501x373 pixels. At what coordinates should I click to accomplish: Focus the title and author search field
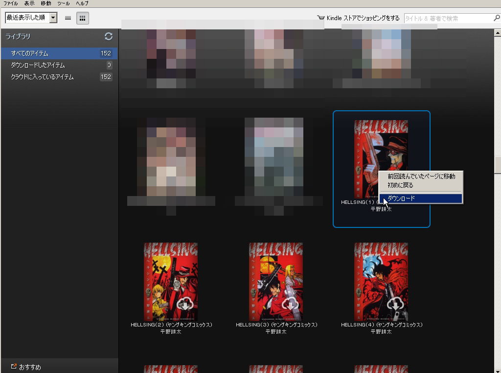pos(448,19)
